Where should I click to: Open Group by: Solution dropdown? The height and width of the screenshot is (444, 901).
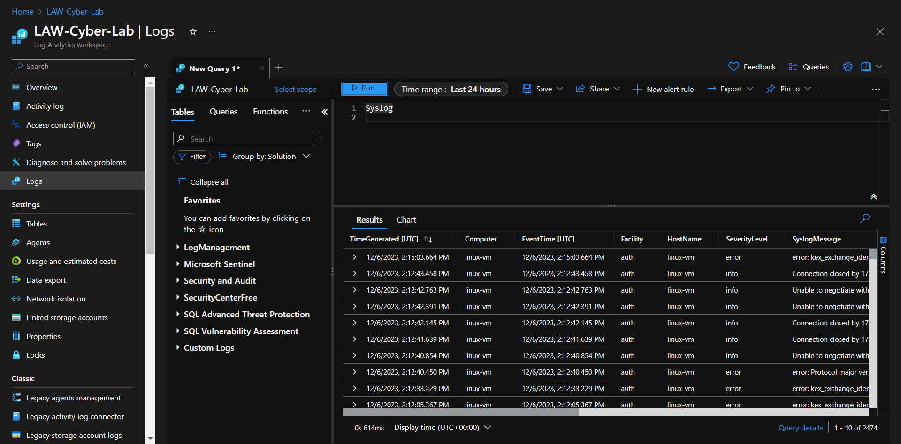pos(264,156)
